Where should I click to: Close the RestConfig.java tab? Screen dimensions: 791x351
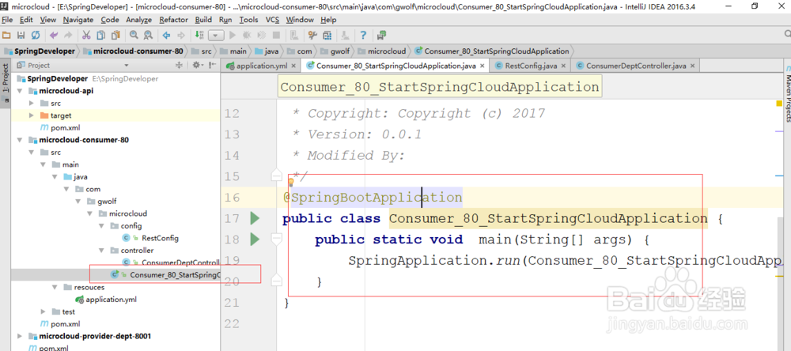(564, 66)
